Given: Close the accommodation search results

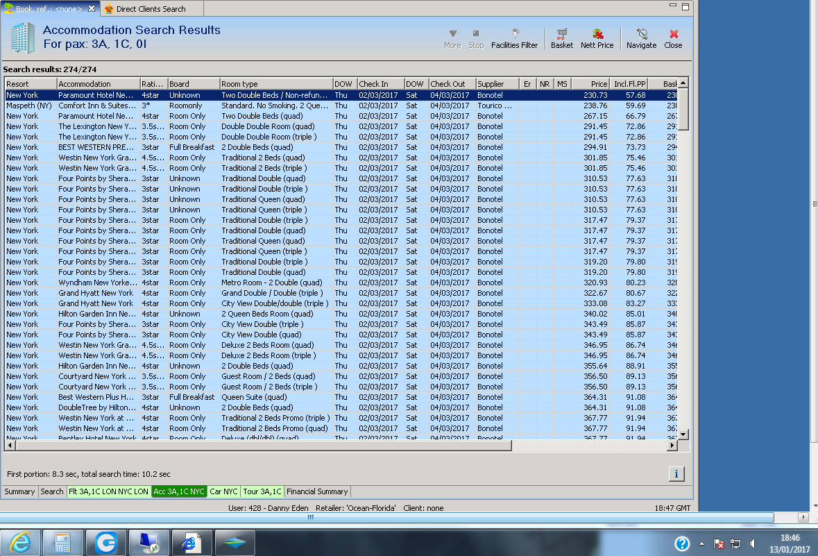Looking at the screenshot, I should 673,38.
